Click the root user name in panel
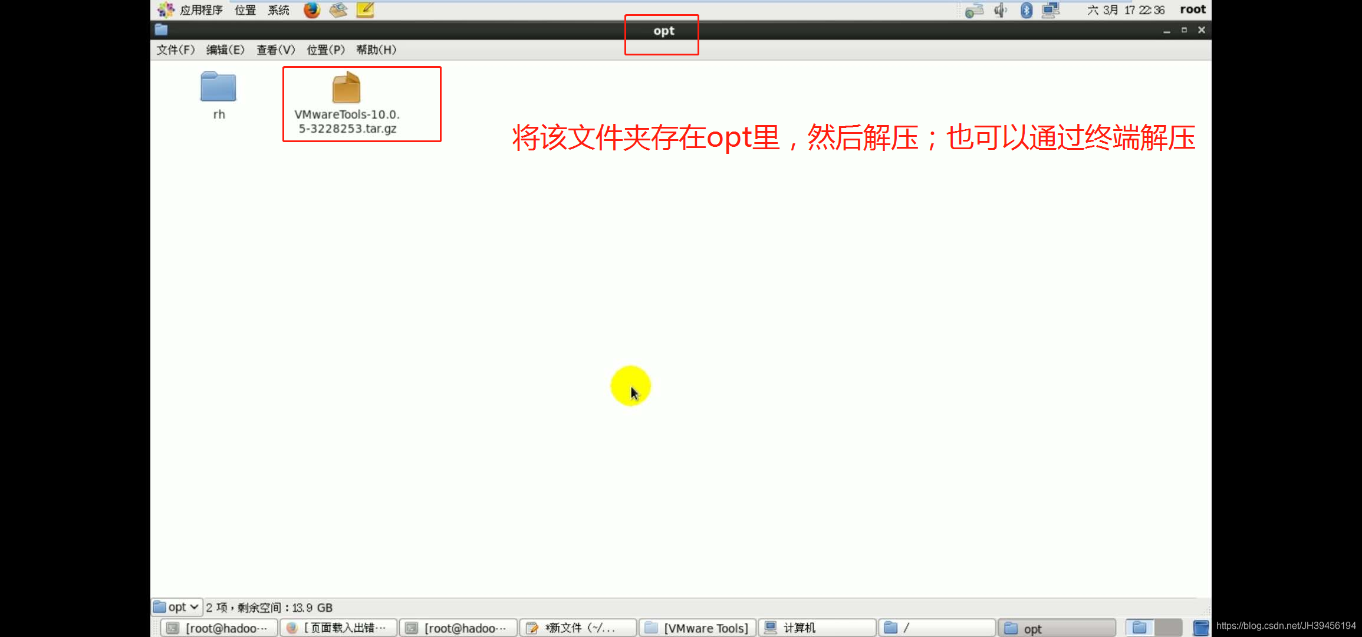 pyautogui.click(x=1193, y=9)
